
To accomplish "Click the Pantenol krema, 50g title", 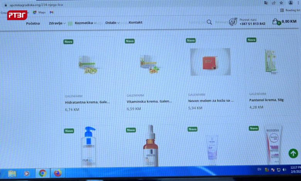I will pos(266,100).
